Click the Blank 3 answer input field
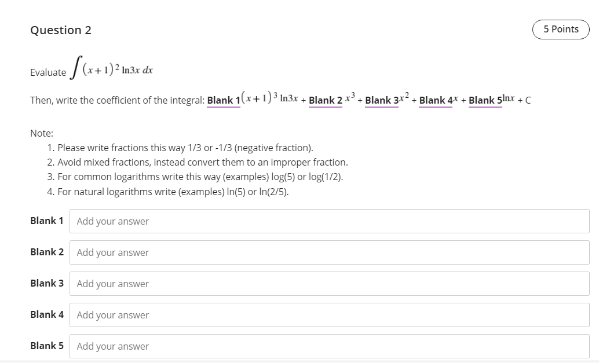 [x=330, y=283]
